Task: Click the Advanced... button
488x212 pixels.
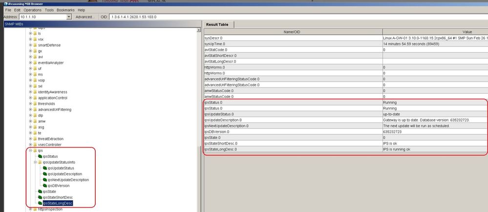Action: coord(85,17)
